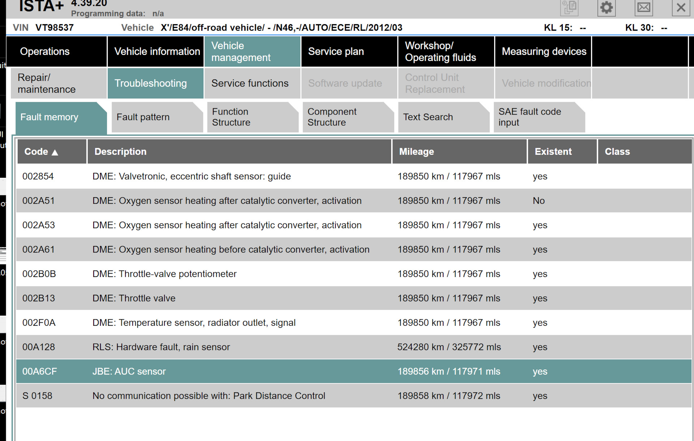Toggle sort arrow on Code column
Image resolution: width=694 pixels, height=441 pixels.
(55, 152)
